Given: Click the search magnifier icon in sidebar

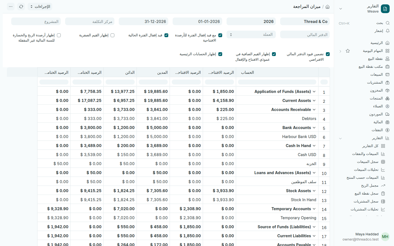Looking at the screenshot, I should [x=387, y=23].
